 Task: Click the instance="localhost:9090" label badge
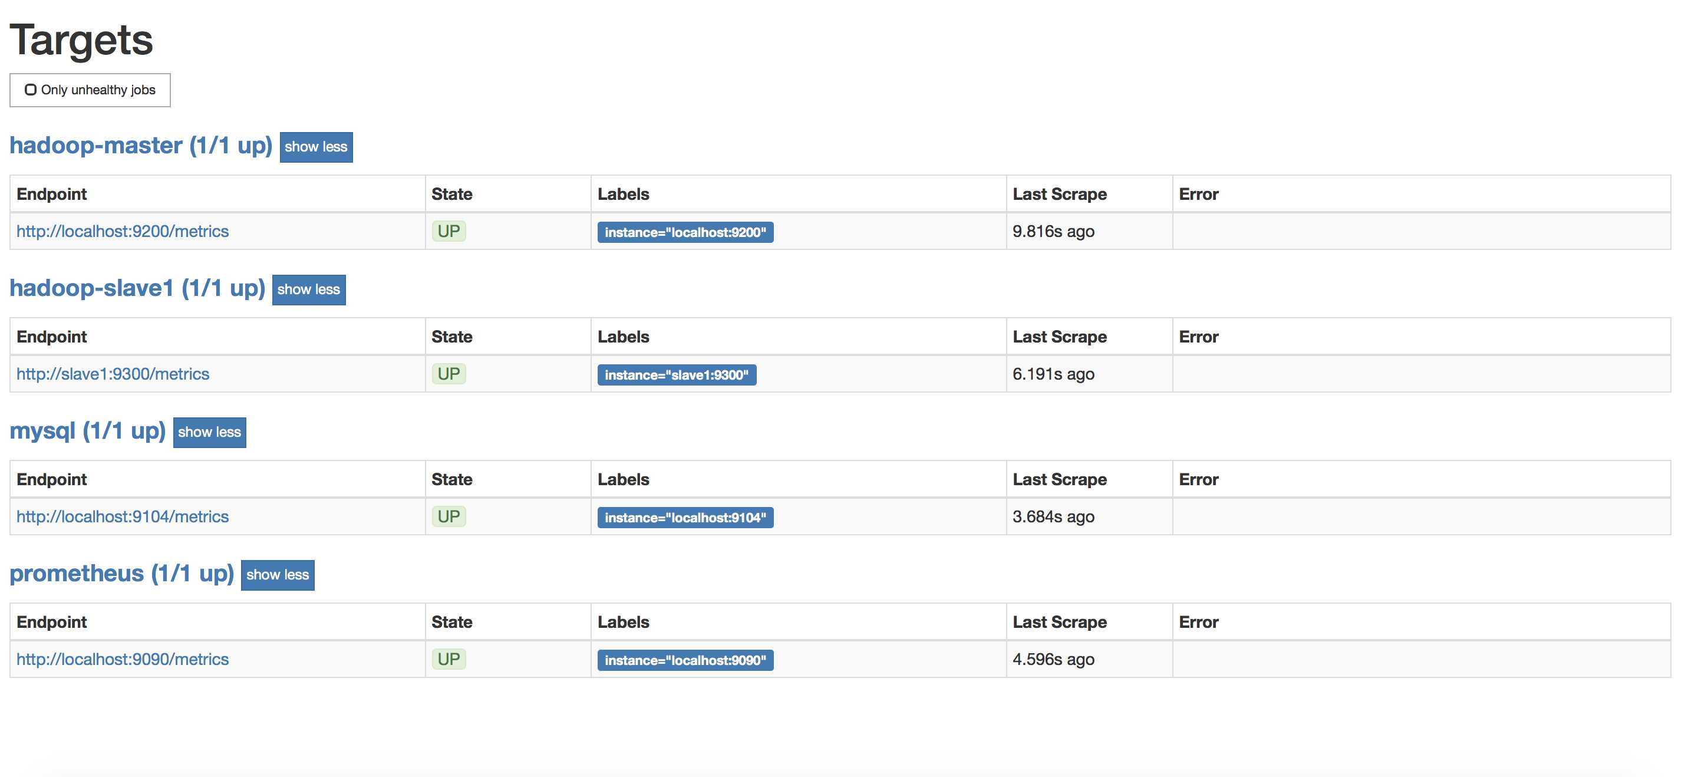point(685,660)
